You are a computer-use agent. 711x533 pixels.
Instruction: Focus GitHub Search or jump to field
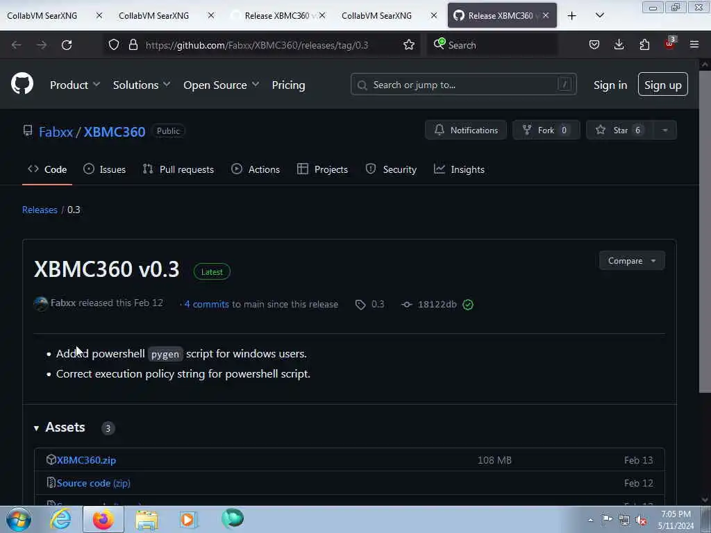(x=463, y=84)
